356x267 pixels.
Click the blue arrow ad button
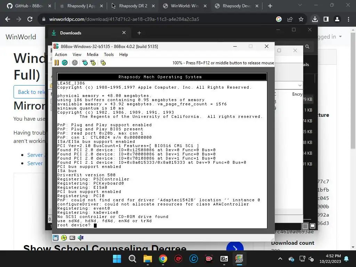[235, 246]
